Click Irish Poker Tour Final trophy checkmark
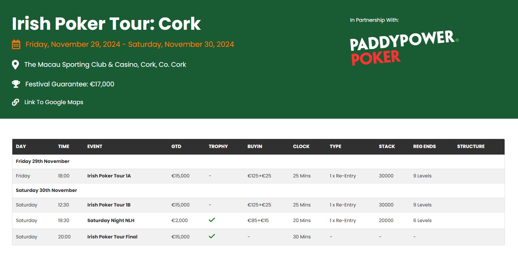 [212, 236]
